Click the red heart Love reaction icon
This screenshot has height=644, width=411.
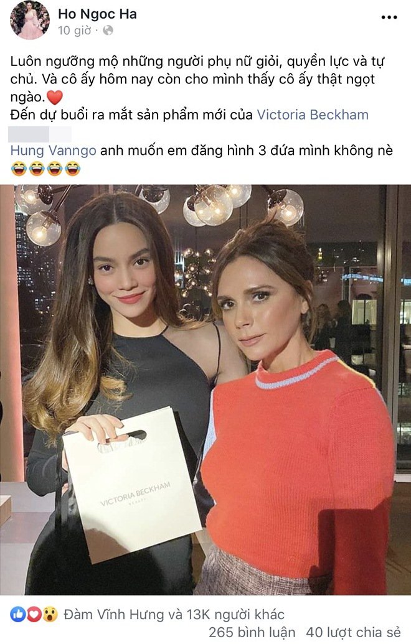[34, 614]
